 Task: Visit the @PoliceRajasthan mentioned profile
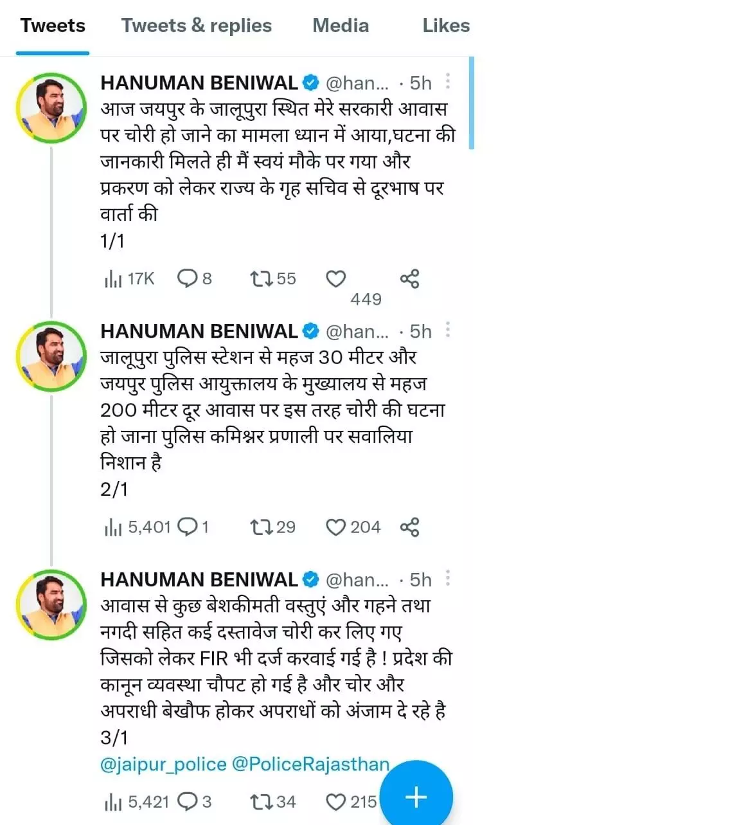pyautogui.click(x=310, y=764)
